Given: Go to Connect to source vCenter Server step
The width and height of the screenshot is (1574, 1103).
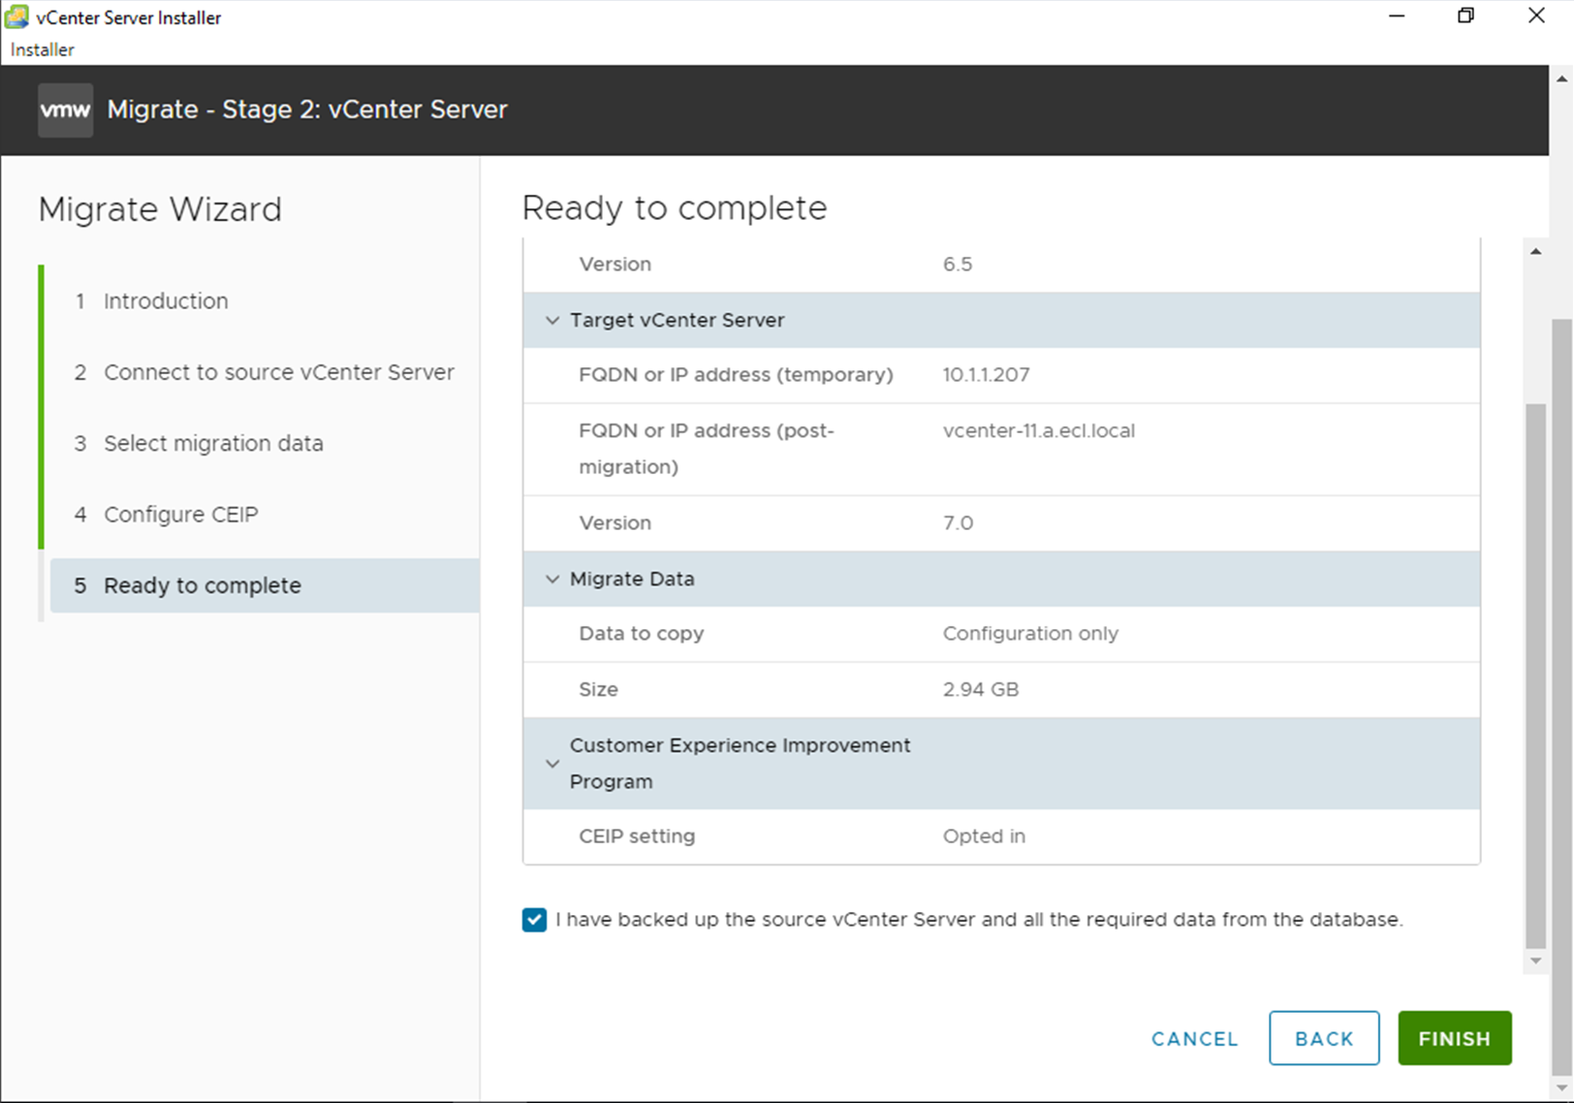Looking at the screenshot, I should pyautogui.click(x=265, y=372).
